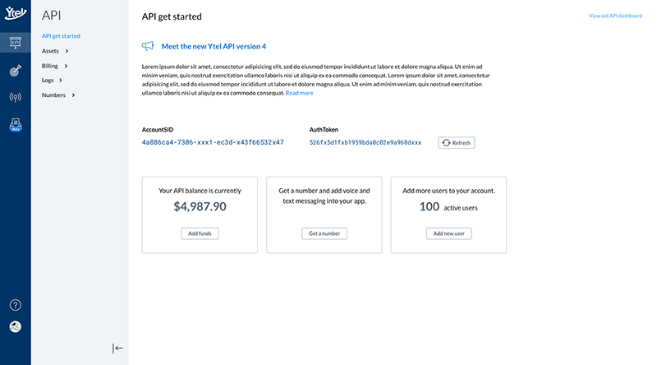Open the target dart sidebar icon
The image size is (657, 365).
tap(15, 71)
